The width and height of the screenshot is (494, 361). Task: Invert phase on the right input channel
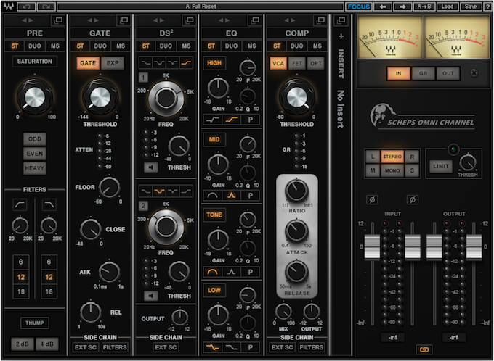tap(413, 199)
